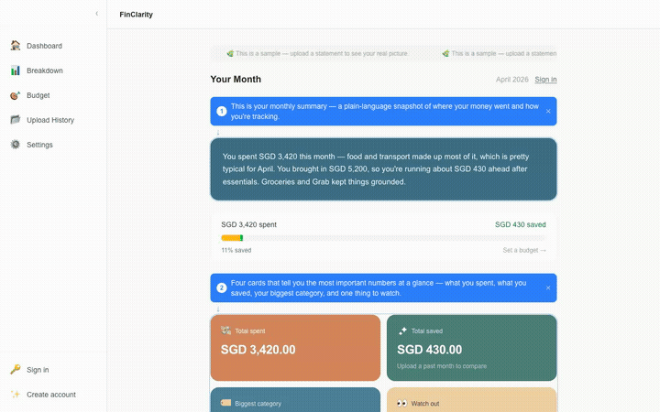This screenshot has width=660, height=412.
Task: Click the summary paragraph card about SGD 3,420
Action: pos(383,169)
